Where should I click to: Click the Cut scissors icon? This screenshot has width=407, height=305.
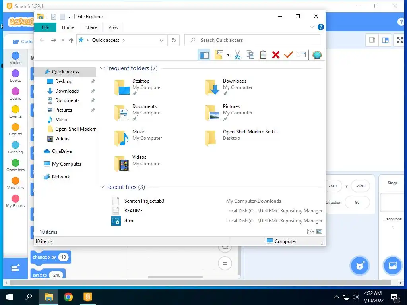pos(237,55)
